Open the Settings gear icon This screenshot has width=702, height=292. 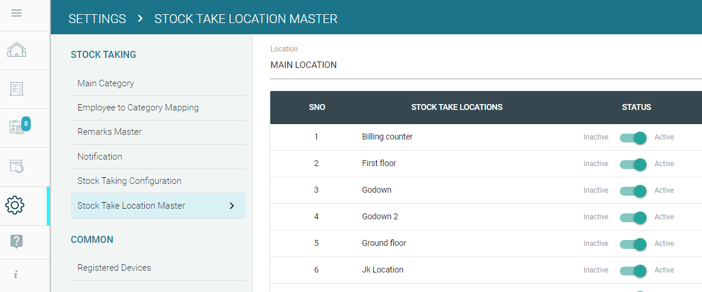click(x=15, y=205)
